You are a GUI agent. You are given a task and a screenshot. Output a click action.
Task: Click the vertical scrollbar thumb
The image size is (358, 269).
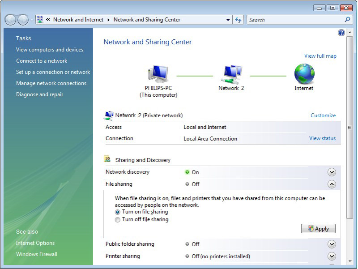[x=349, y=128]
